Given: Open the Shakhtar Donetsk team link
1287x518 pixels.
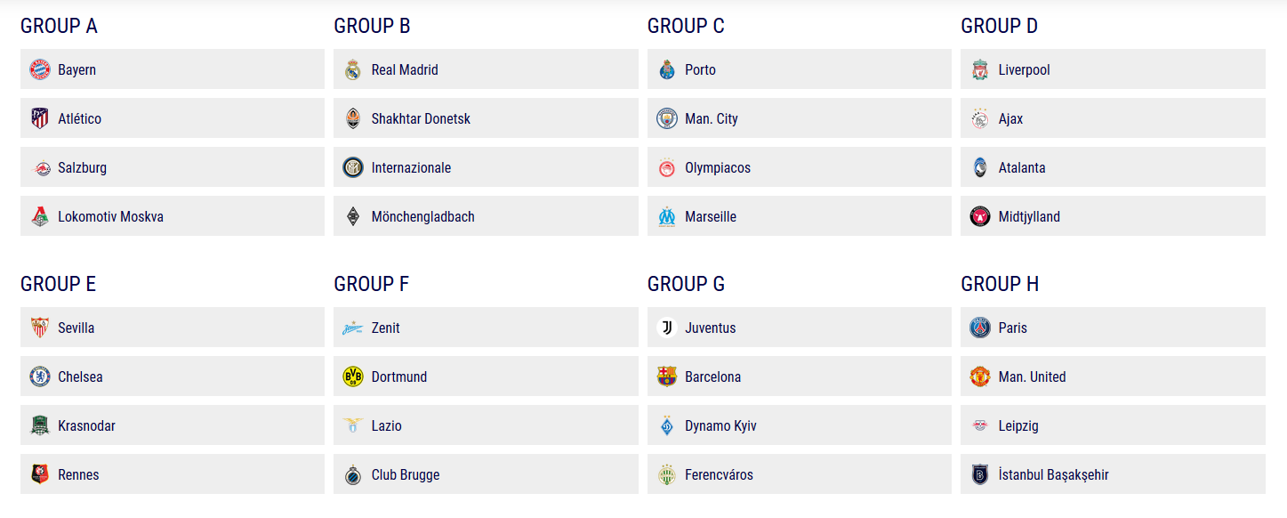Looking at the screenshot, I should coord(486,118).
